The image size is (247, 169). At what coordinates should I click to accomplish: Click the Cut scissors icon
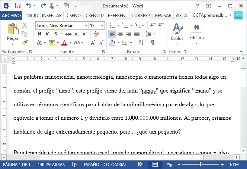(25, 26)
